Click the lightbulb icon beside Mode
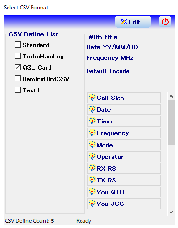The width and height of the screenshot is (178, 228). pyautogui.click(x=92, y=145)
